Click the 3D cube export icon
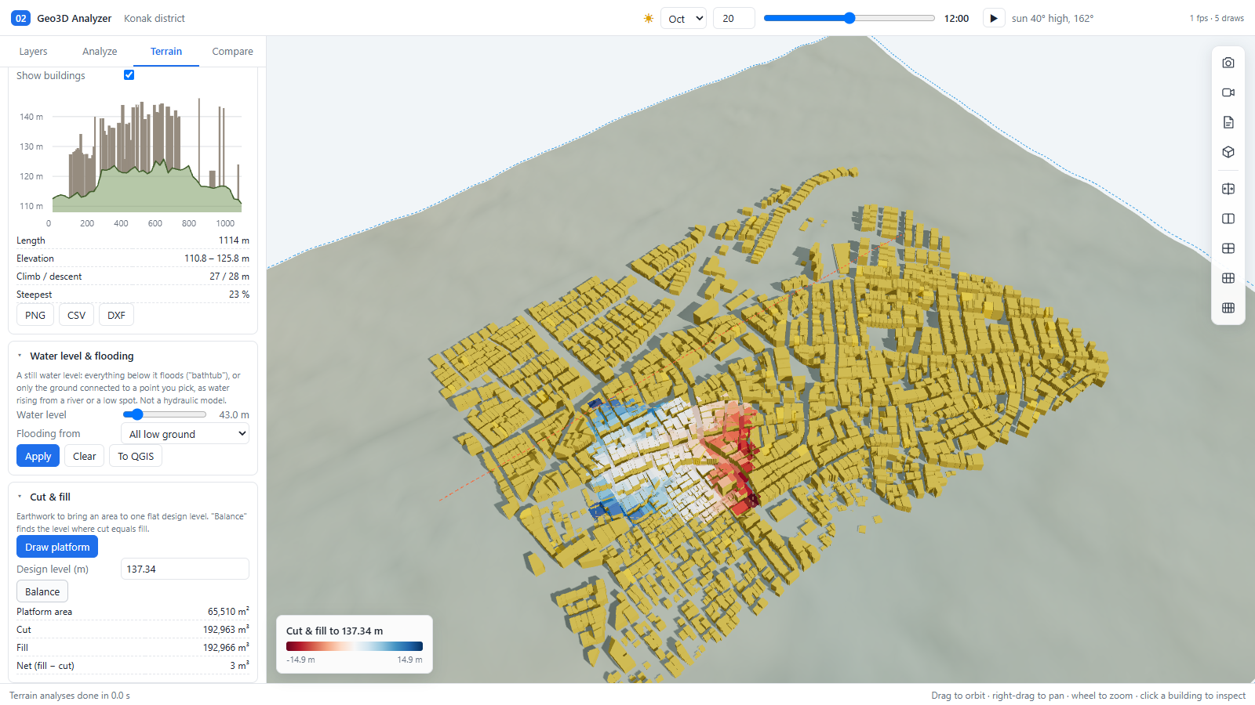Image resolution: width=1255 pixels, height=705 pixels. (x=1228, y=152)
